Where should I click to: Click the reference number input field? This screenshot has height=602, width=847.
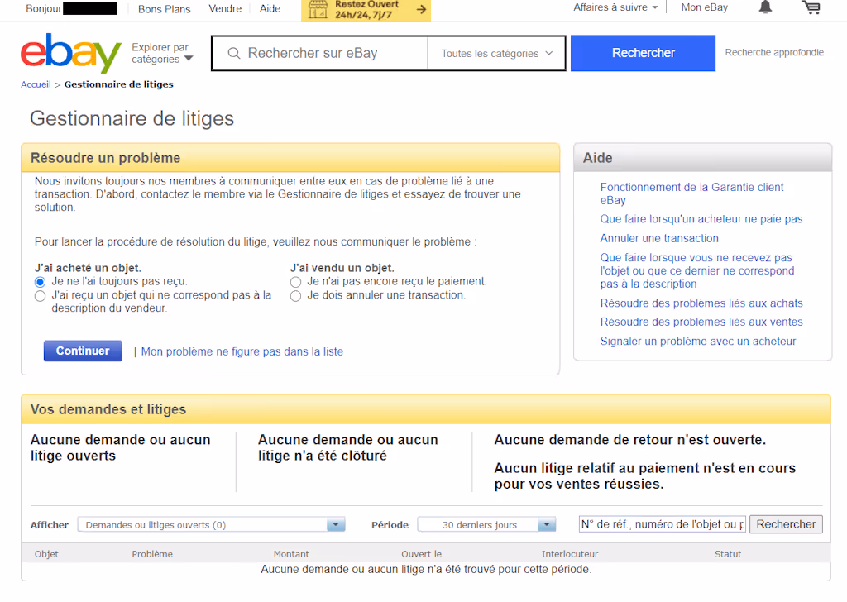point(662,523)
